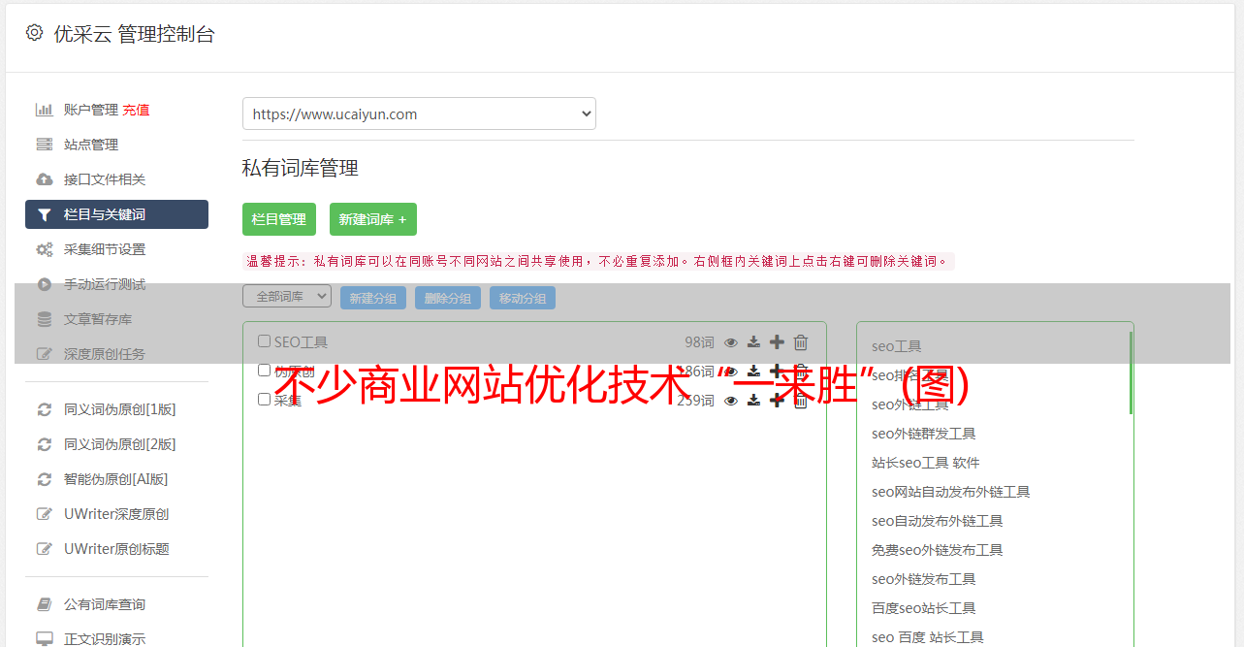This screenshot has width=1244, height=647.
Task: Open the 全部词库 group dropdown
Action: tap(287, 296)
